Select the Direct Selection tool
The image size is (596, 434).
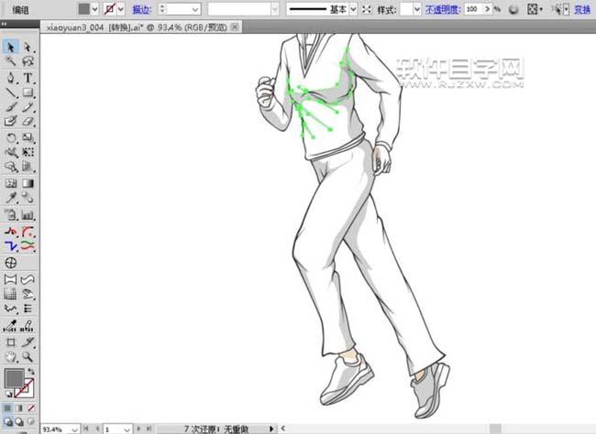click(28, 47)
